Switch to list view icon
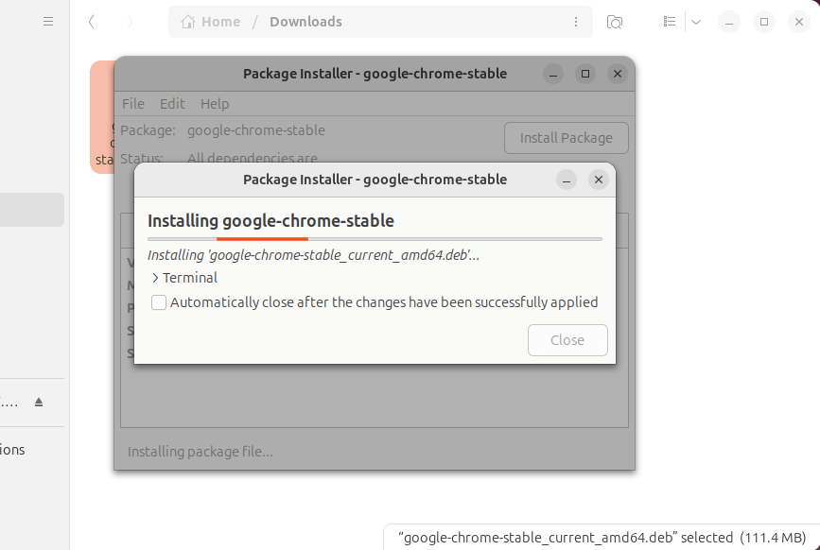820x550 pixels. coord(670,22)
